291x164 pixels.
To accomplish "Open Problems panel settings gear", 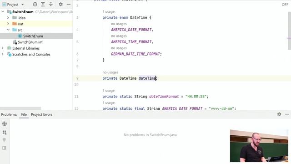I will point(279,114).
